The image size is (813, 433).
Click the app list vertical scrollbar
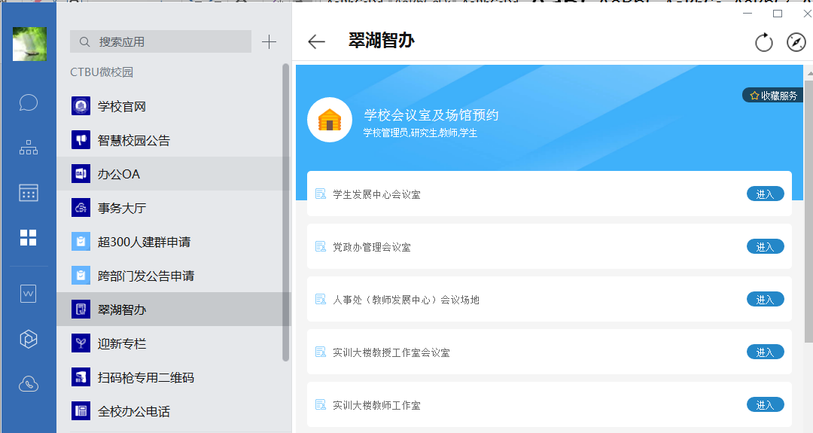pos(286,211)
